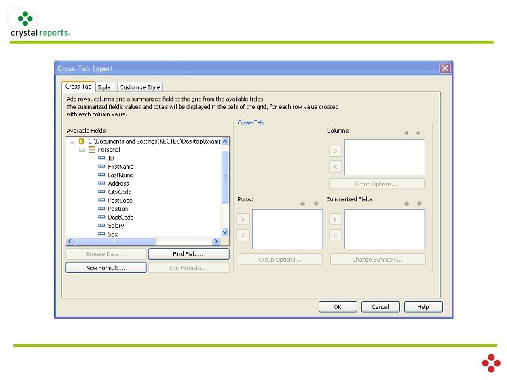Select the Personel table icon
The image size is (507, 380).
pos(92,150)
